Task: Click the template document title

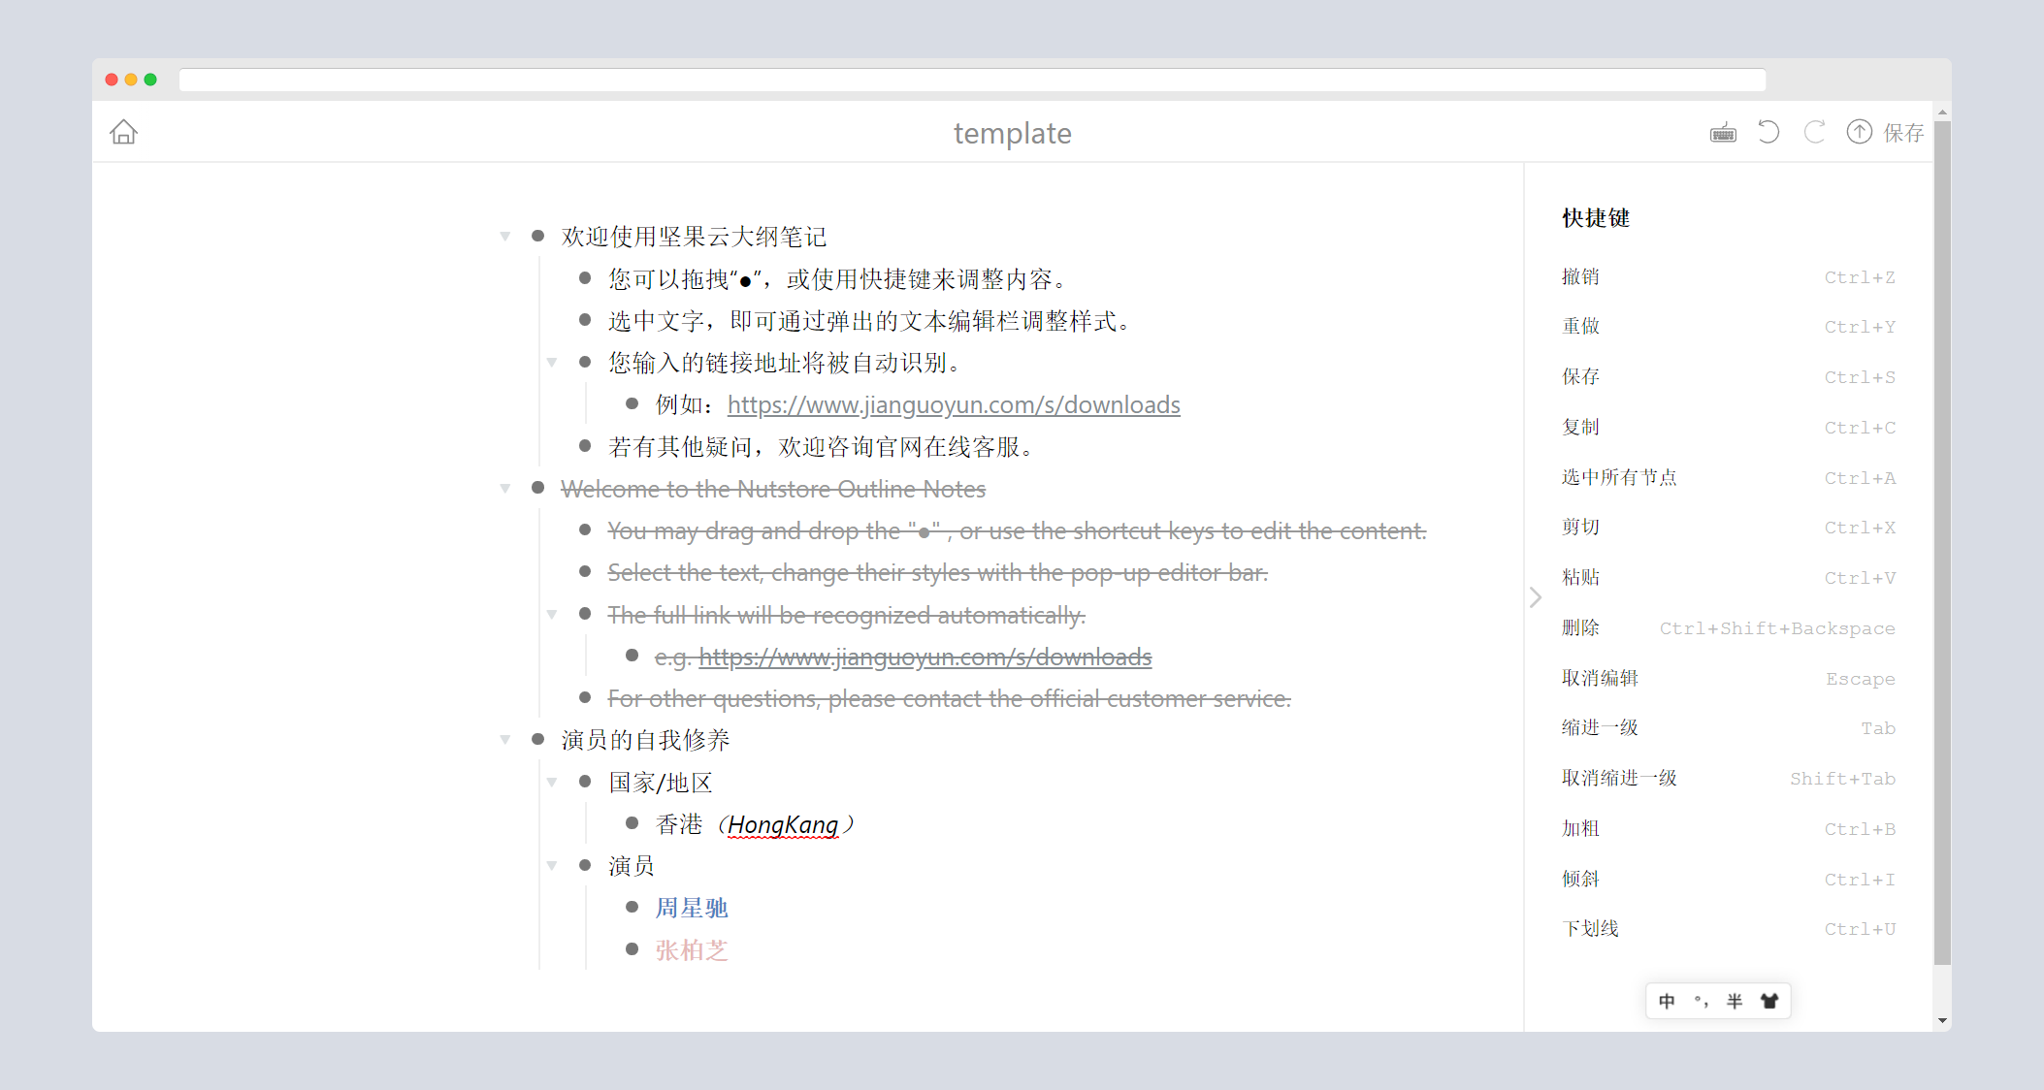Action: click(1013, 133)
